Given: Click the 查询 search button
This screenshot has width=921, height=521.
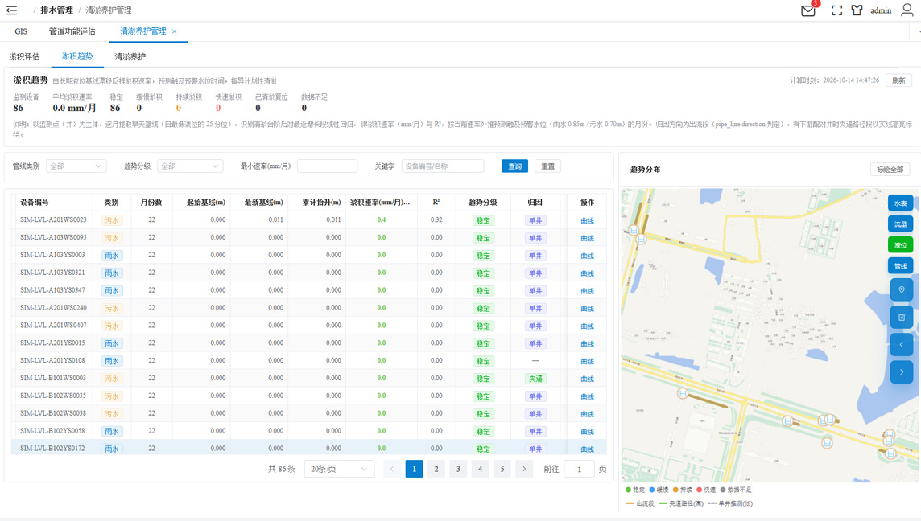Looking at the screenshot, I should tap(514, 166).
